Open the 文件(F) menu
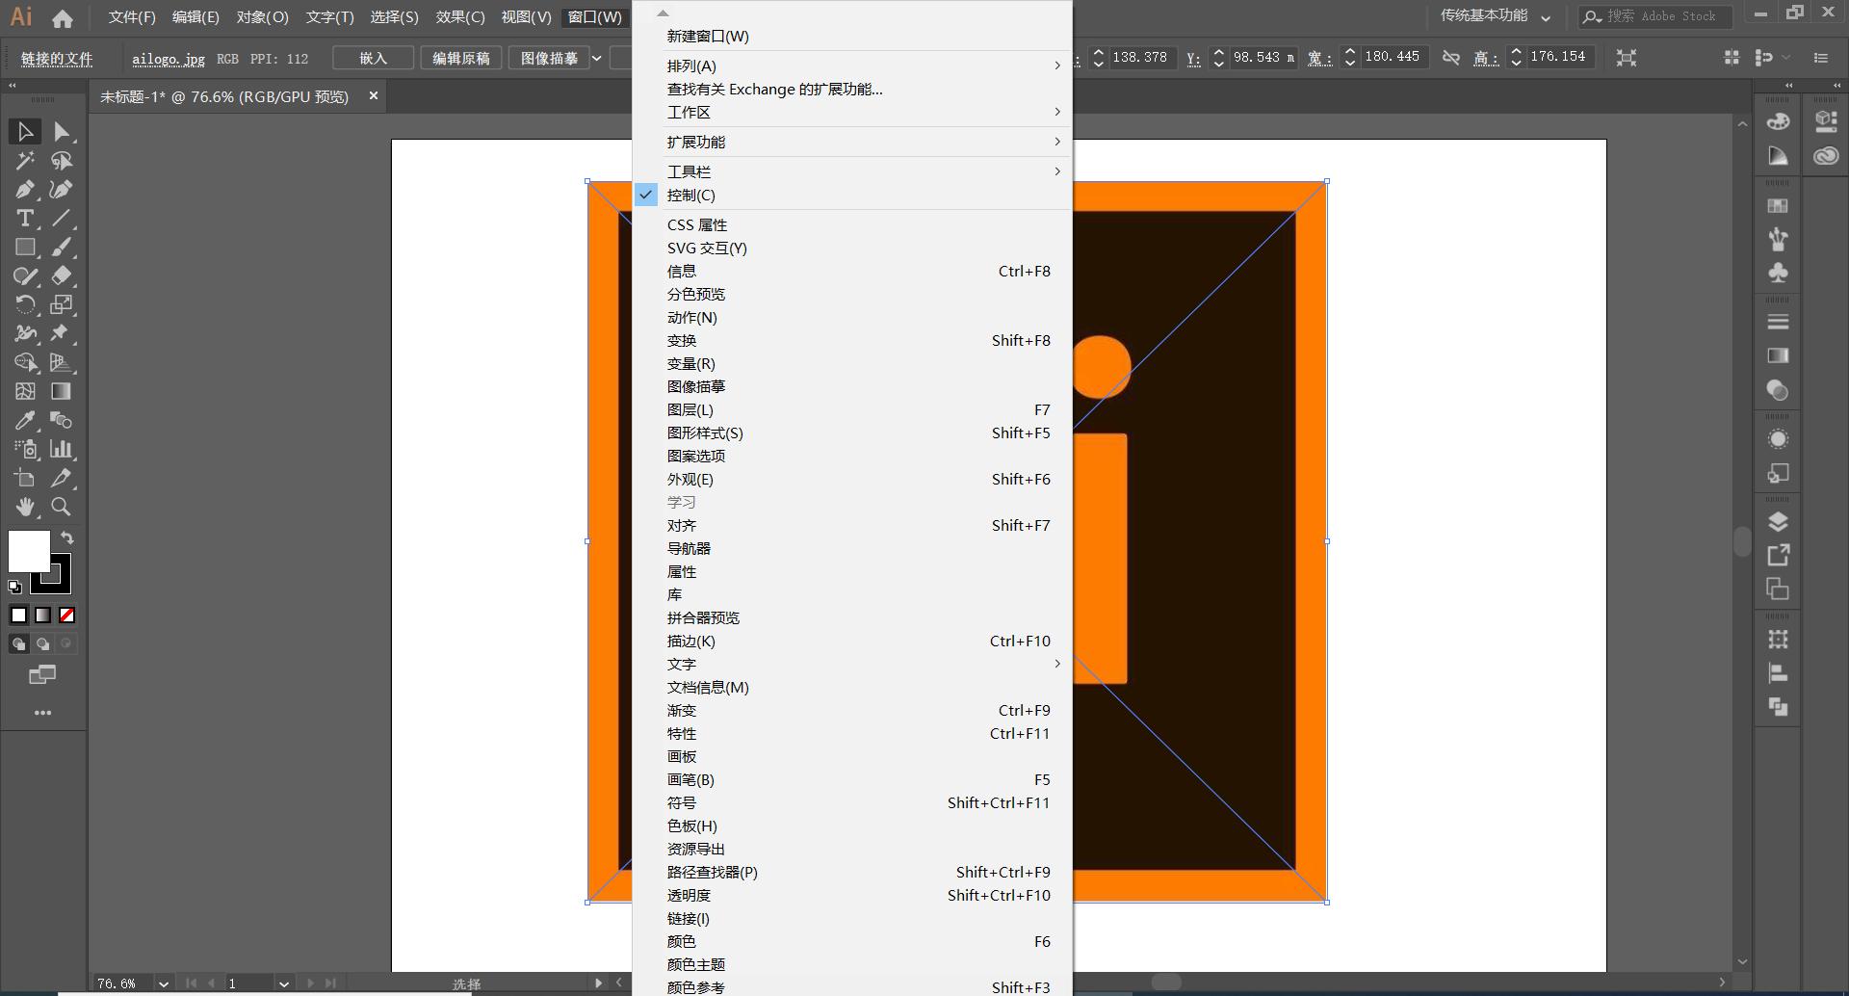 pos(132,16)
